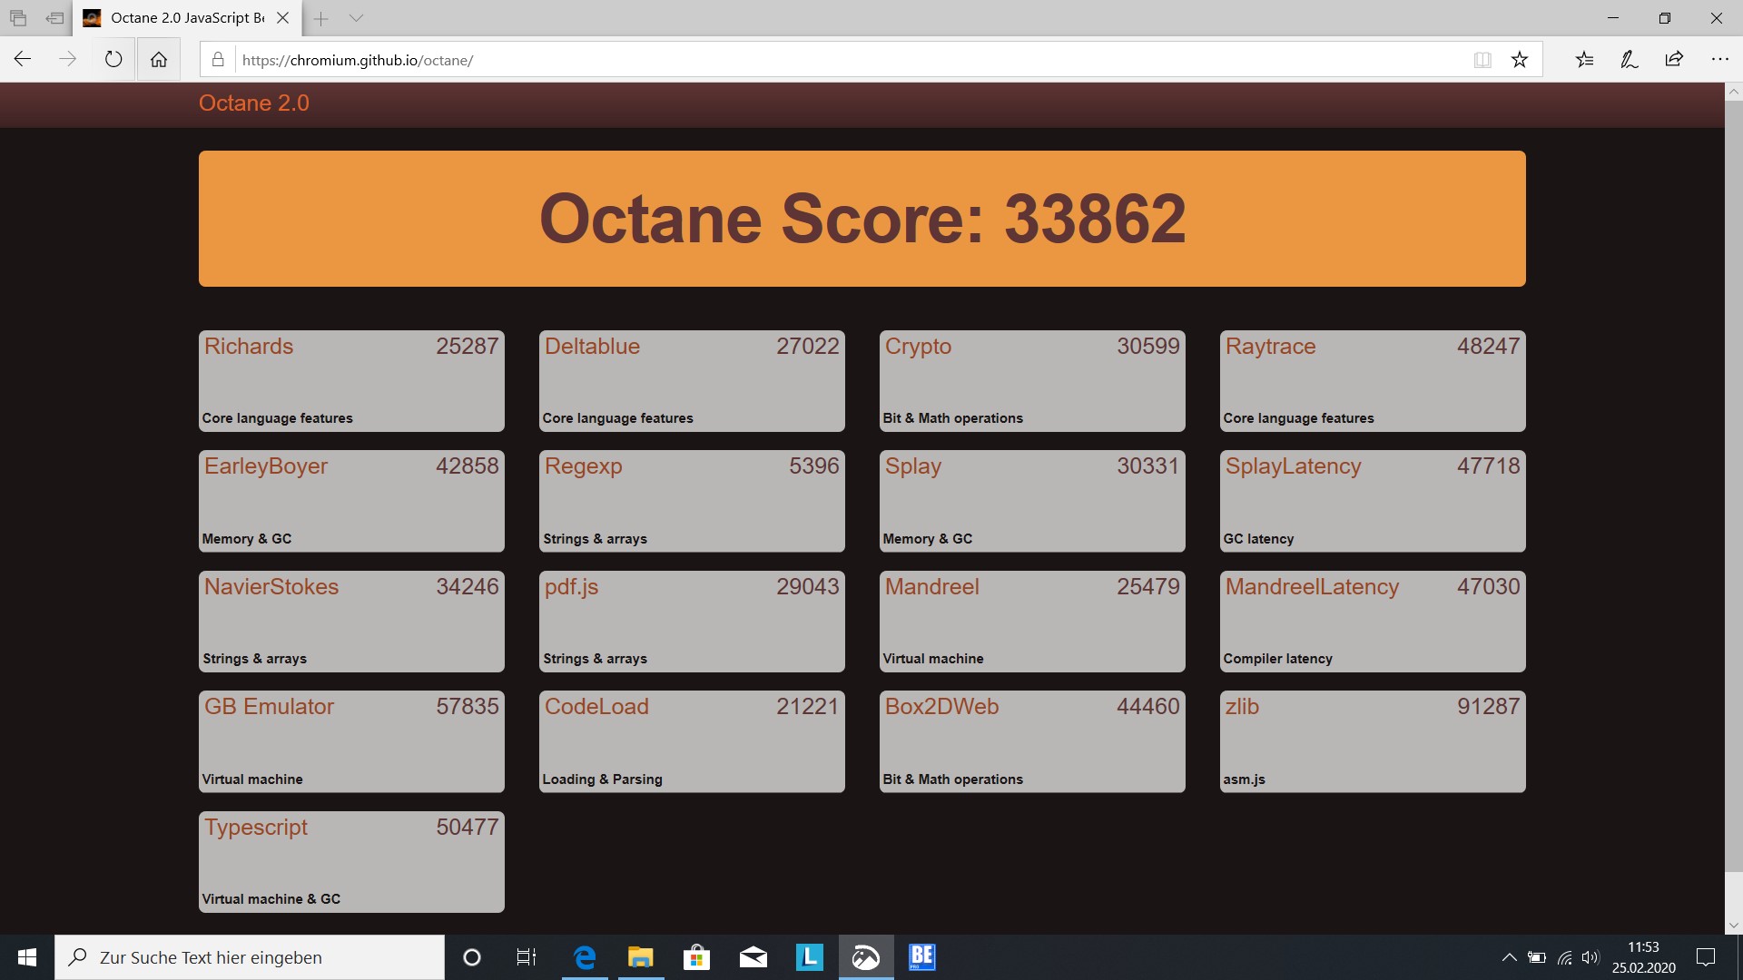Viewport: 1743px width, 980px height.
Task: Open the Deltablue benchmark card
Action: click(x=692, y=381)
